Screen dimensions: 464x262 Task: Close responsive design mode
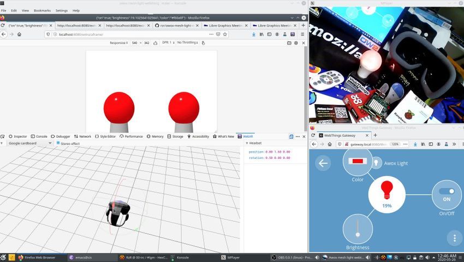304,43
